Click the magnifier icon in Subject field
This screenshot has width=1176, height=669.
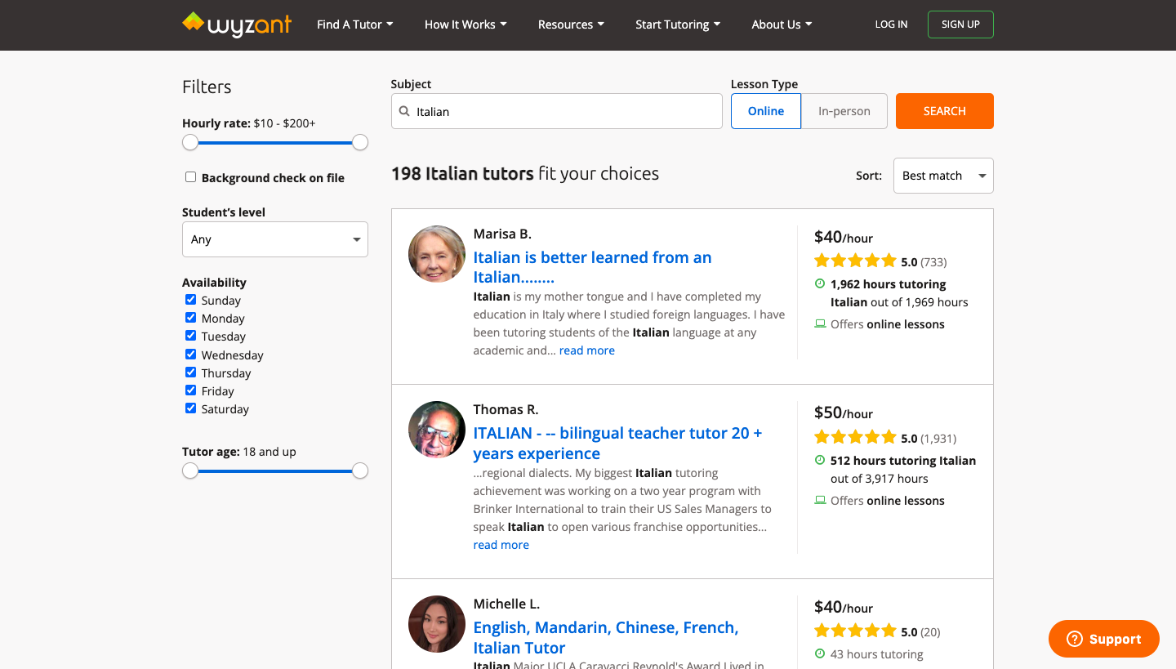[x=404, y=112]
